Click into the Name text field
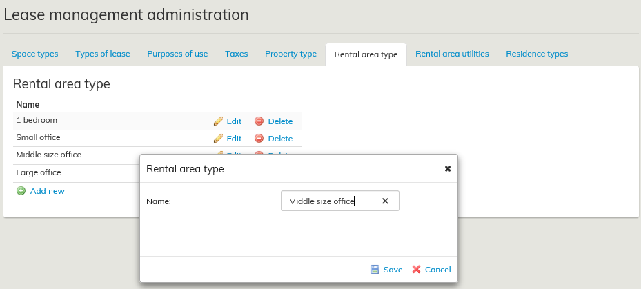This screenshot has width=641, height=289. 330,201
